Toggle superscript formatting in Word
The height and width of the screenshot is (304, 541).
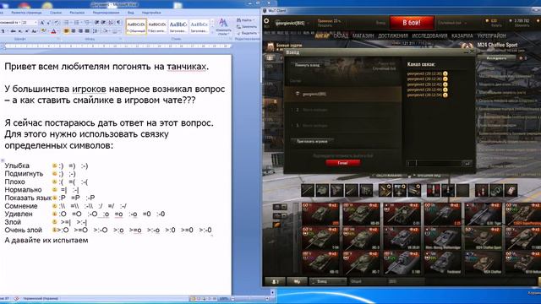27,30
